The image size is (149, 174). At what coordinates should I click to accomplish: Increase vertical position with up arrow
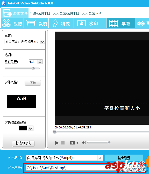[x=40, y=61]
